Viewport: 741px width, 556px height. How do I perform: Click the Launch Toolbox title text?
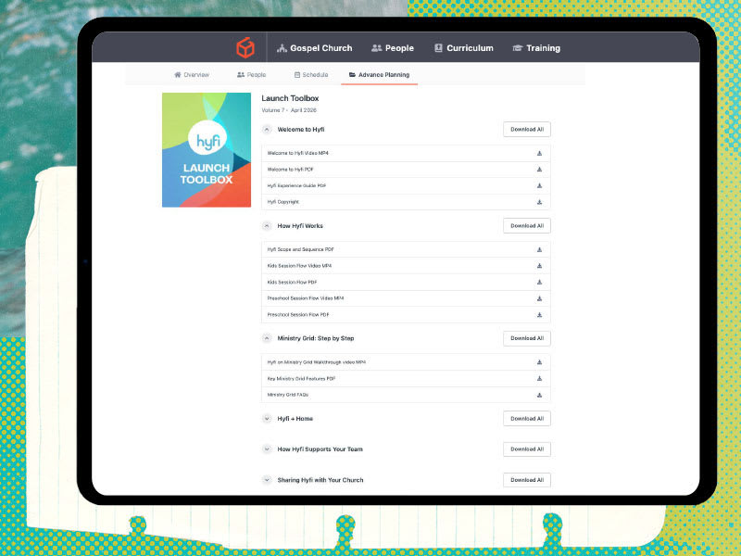point(290,98)
